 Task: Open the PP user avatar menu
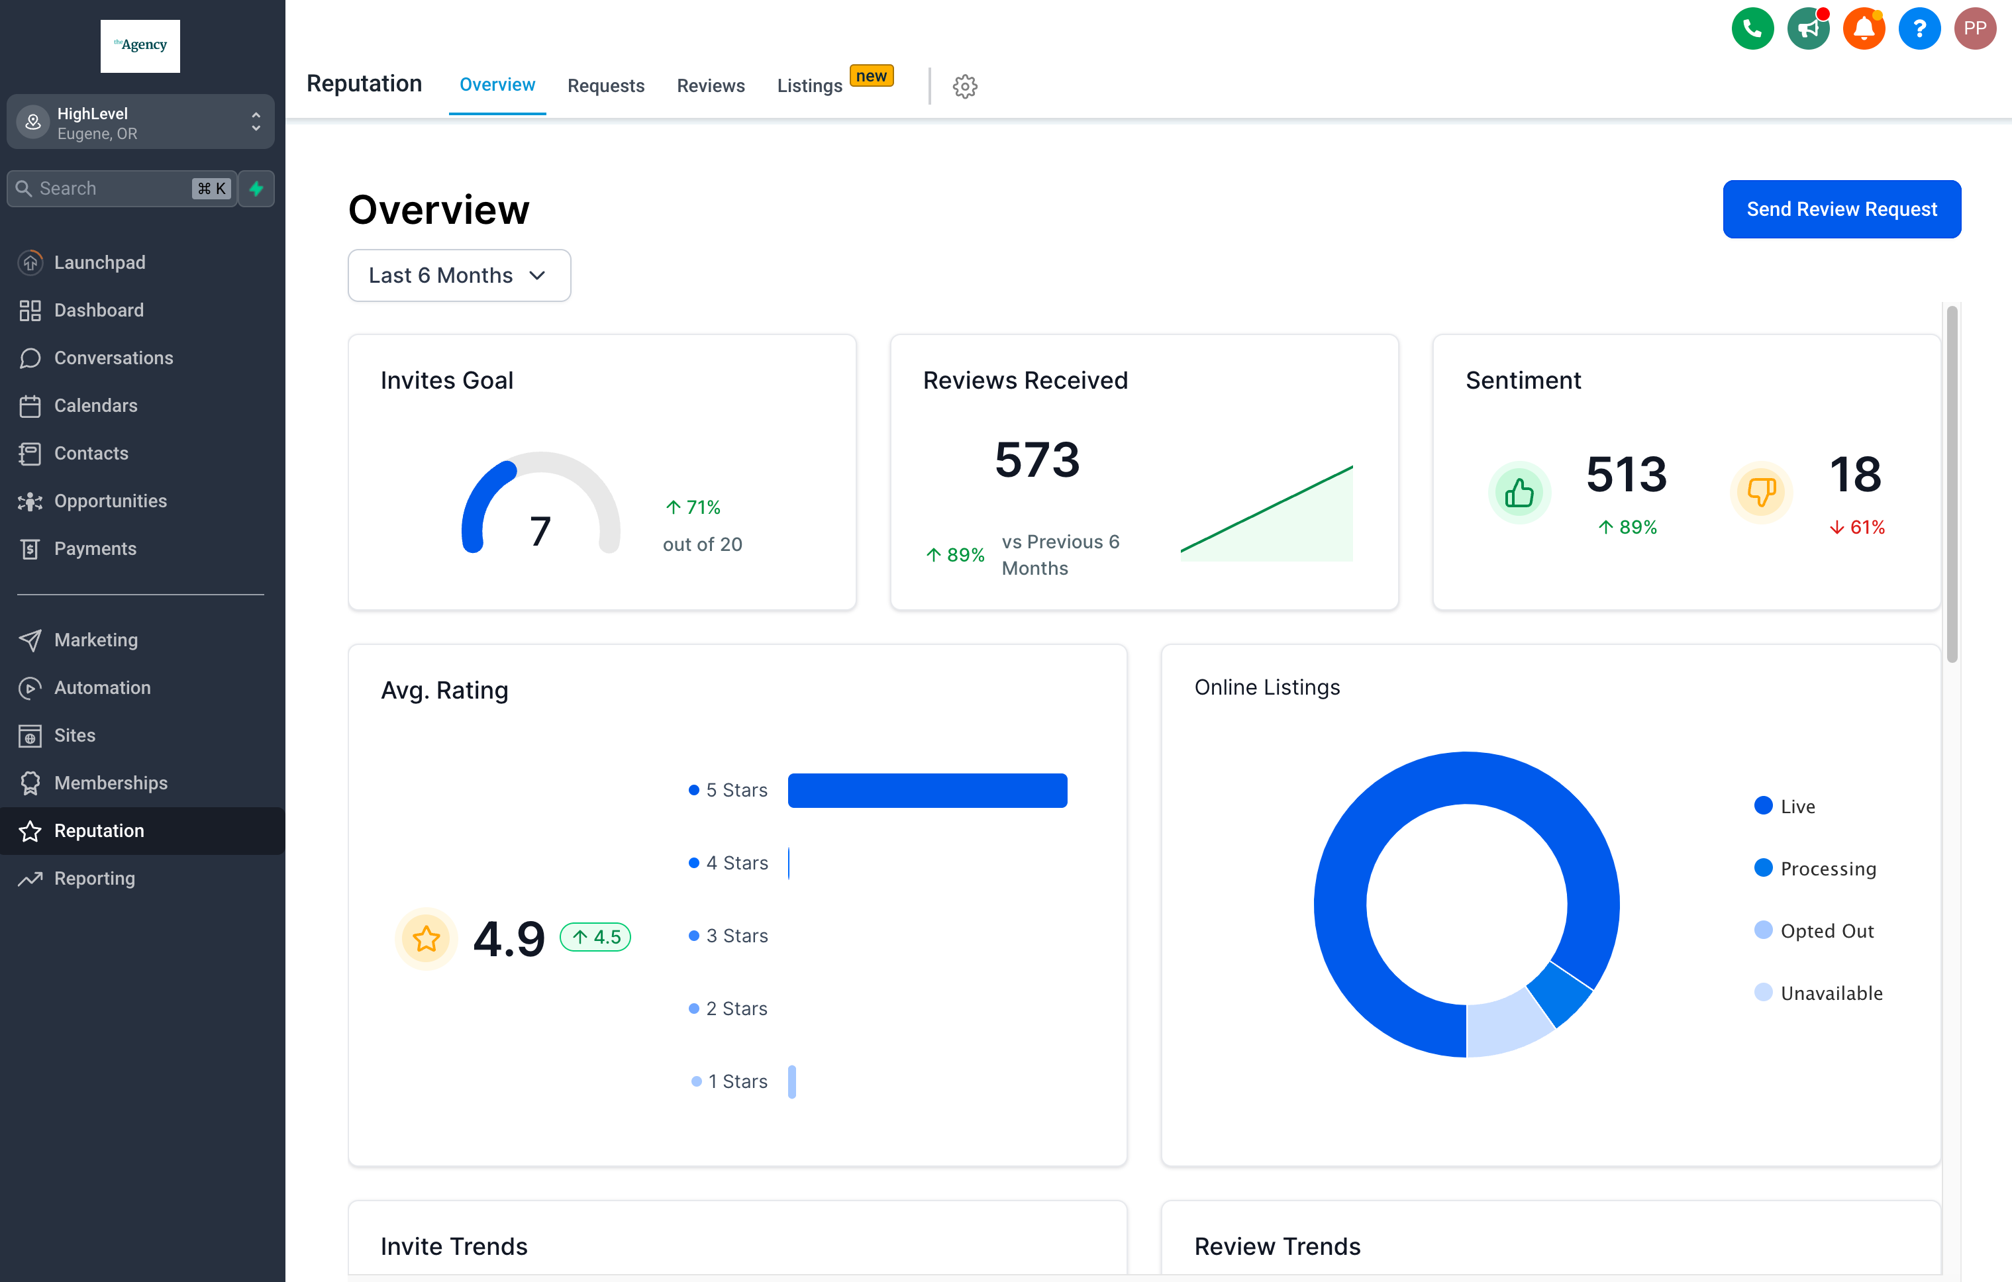[x=1974, y=29]
